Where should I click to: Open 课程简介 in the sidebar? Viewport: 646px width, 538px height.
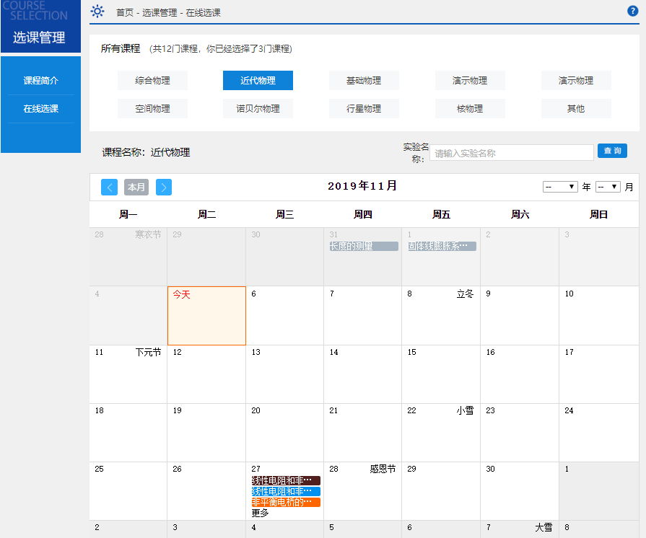point(40,81)
